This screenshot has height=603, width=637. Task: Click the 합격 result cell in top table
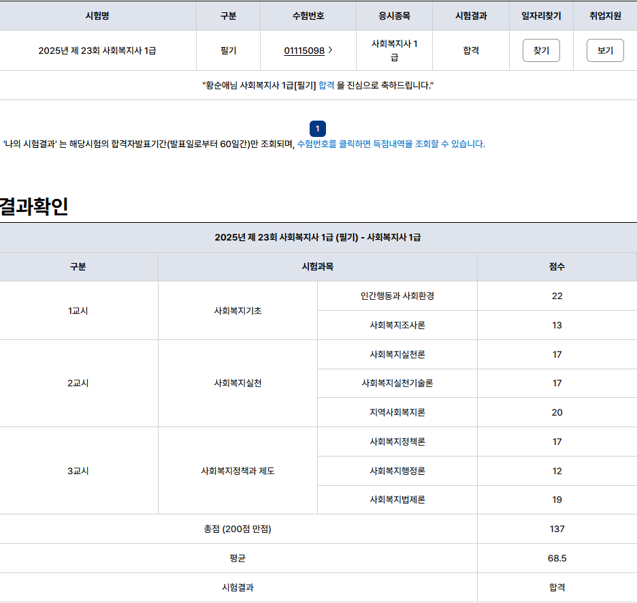pyautogui.click(x=471, y=51)
